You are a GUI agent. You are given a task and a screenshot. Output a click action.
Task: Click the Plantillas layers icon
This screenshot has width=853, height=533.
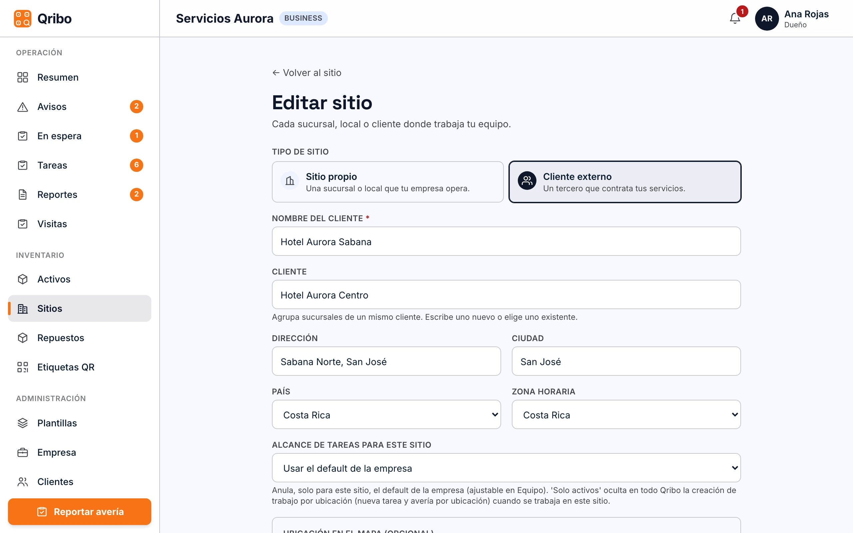click(23, 423)
